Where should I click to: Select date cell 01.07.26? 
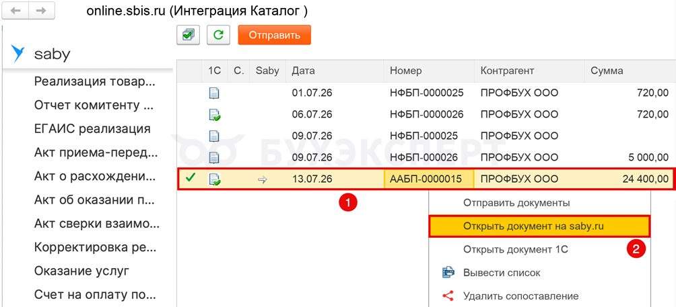click(x=312, y=93)
